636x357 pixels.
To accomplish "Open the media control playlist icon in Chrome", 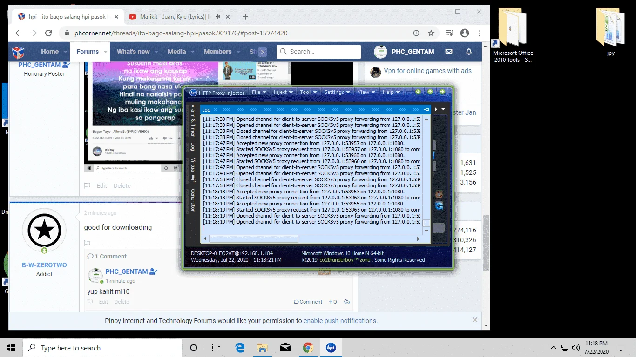I will tap(449, 33).
